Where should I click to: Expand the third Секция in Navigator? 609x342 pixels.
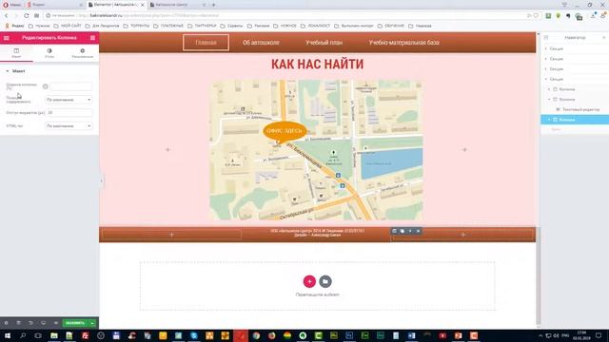coord(546,69)
